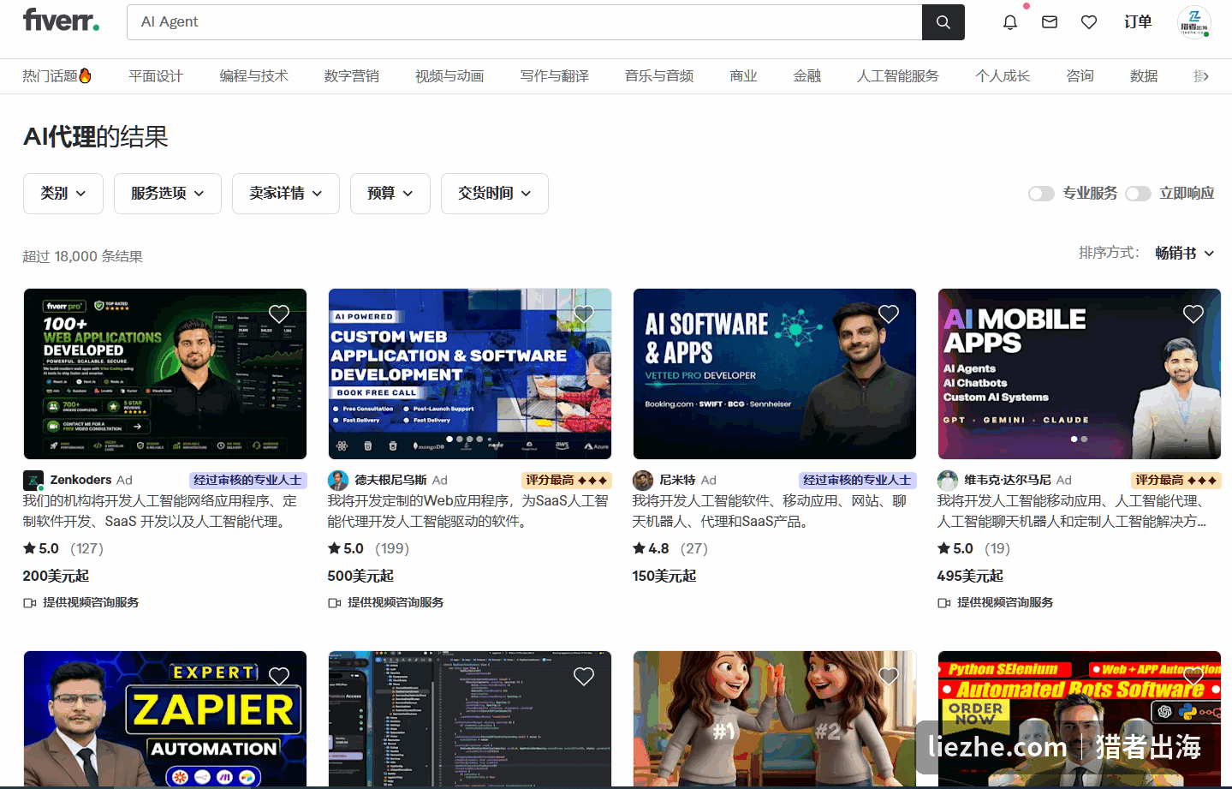Image resolution: width=1232 pixels, height=789 pixels.
Task: Favorite the Zapier Automation gig heart
Action: tap(279, 677)
